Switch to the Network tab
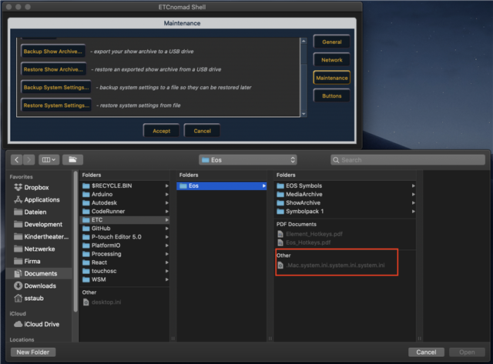Screen dimensions: 493x364 coord(332,60)
